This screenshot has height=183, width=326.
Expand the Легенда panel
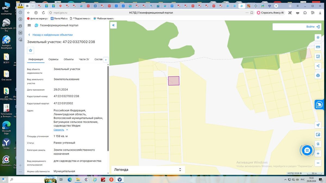coord(148,170)
